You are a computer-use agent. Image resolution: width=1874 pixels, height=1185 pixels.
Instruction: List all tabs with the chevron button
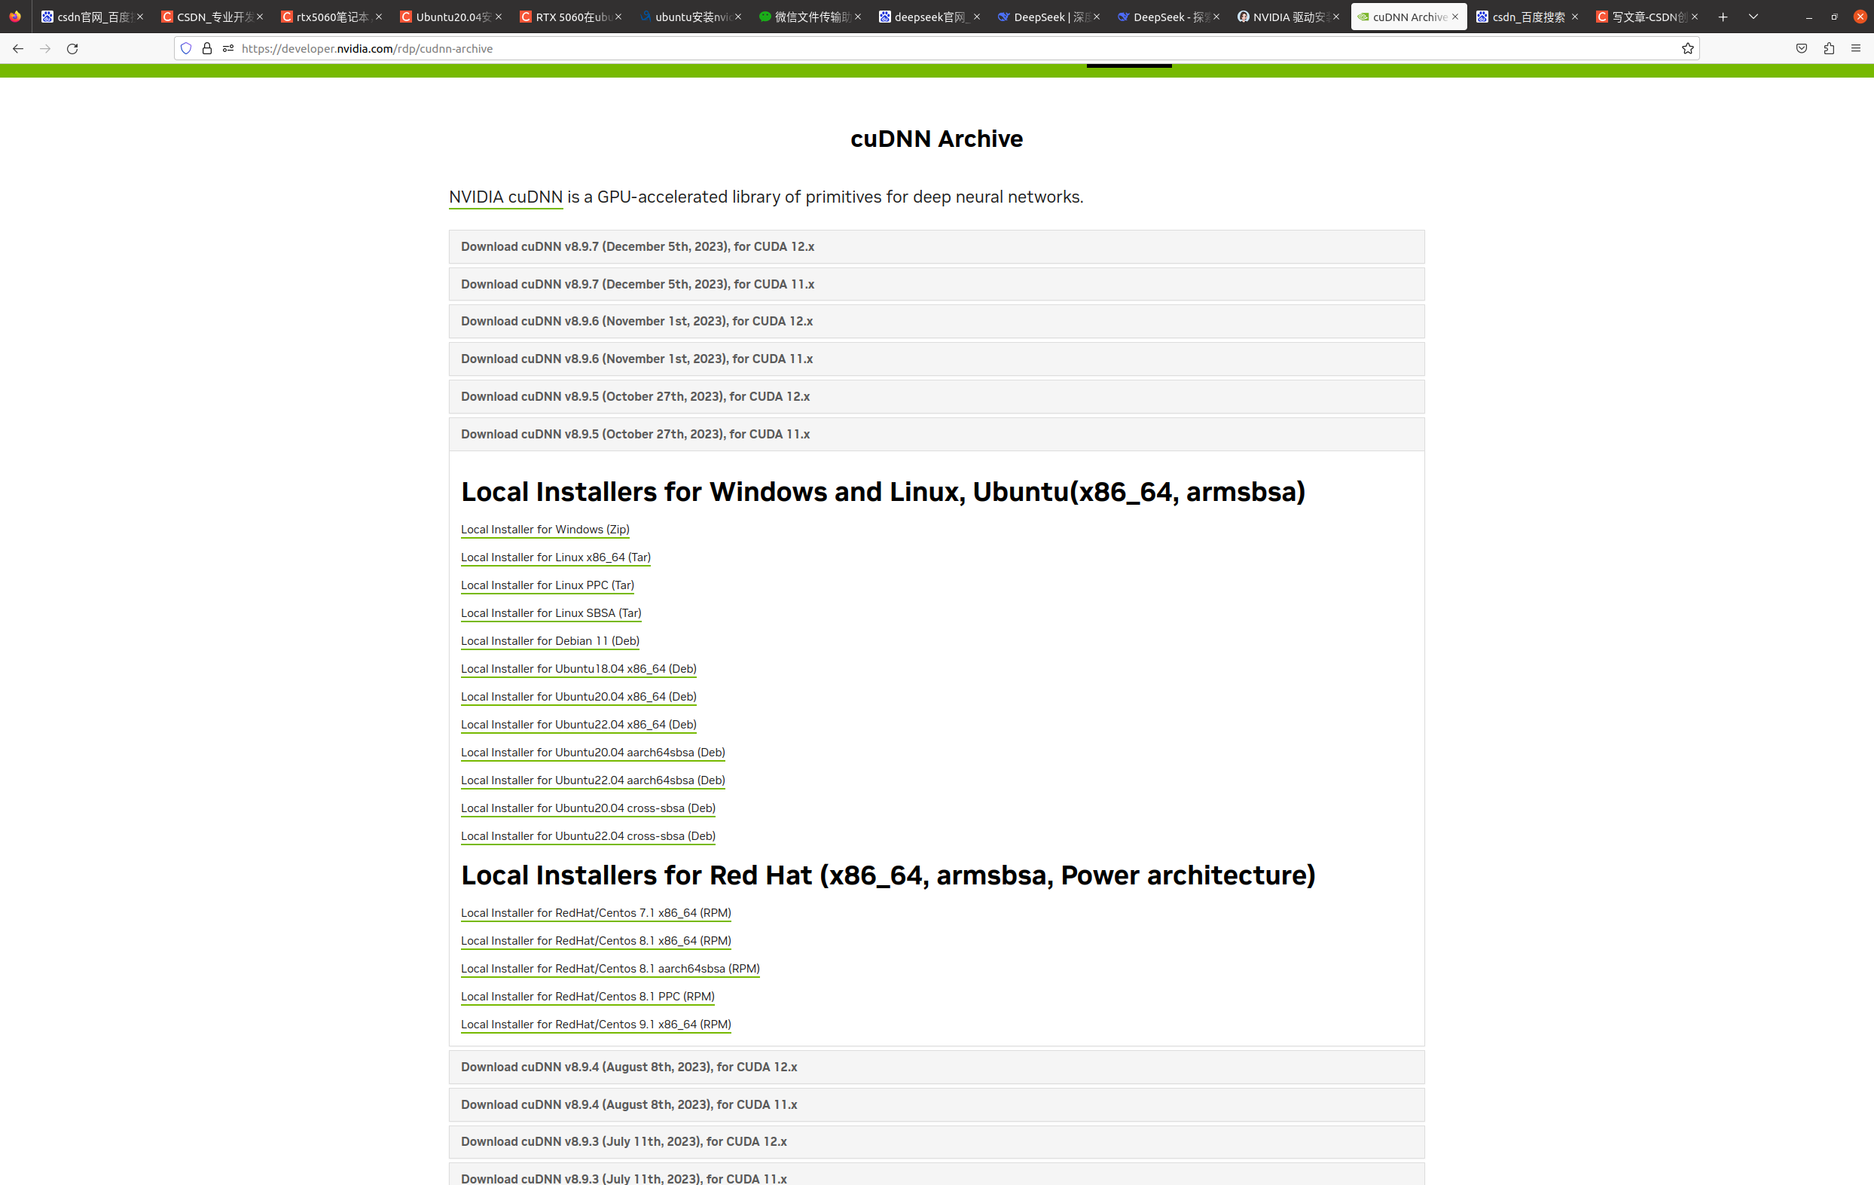(x=1753, y=17)
